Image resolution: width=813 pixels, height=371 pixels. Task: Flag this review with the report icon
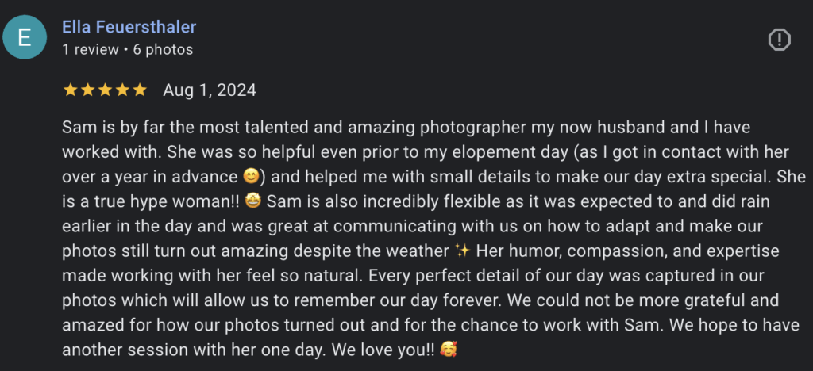coord(780,39)
